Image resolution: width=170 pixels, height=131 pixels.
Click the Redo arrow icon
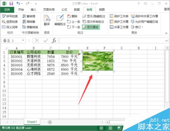click(x=28, y=3)
